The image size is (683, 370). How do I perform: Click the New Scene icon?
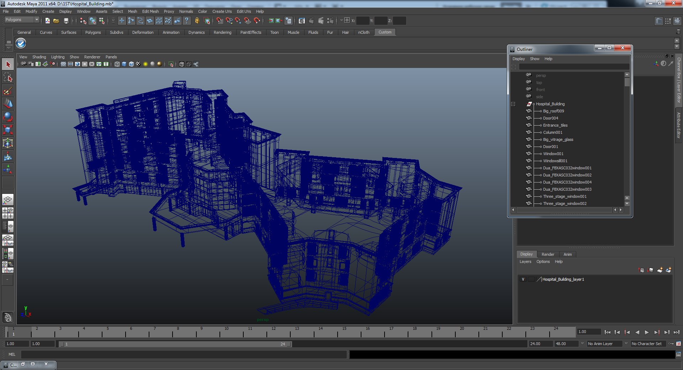tap(47, 21)
